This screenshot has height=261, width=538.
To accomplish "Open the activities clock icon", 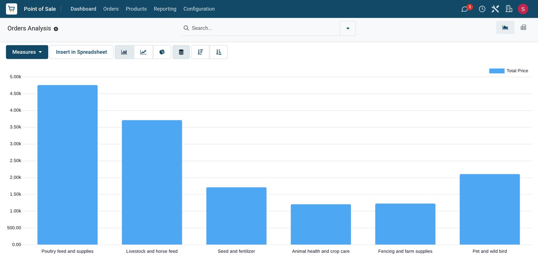I will pyautogui.click(x=482, y=9).
